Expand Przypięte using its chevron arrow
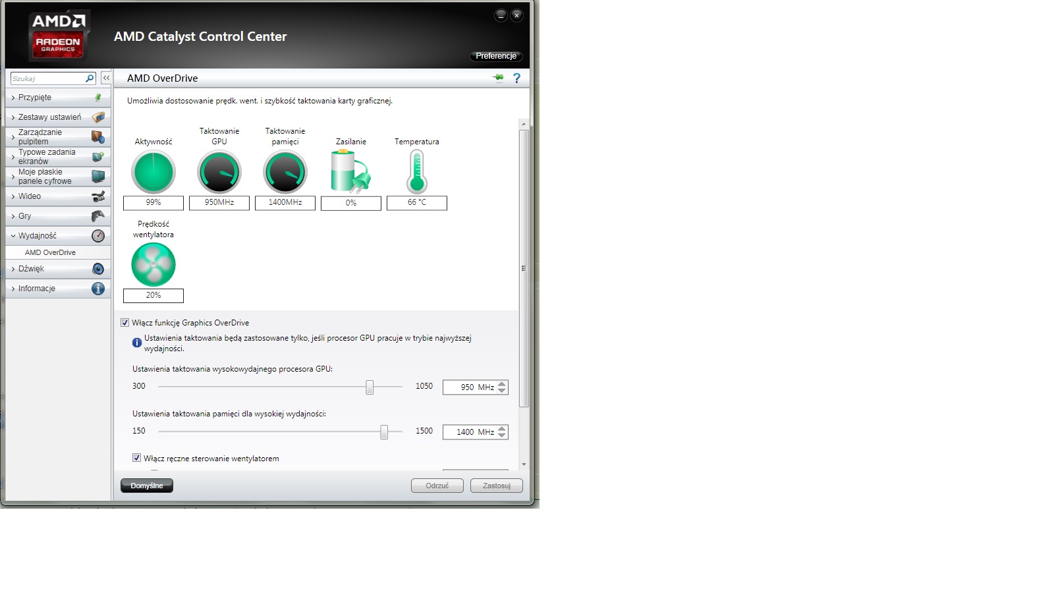1054x593 pixels. (x=13, y=98)
